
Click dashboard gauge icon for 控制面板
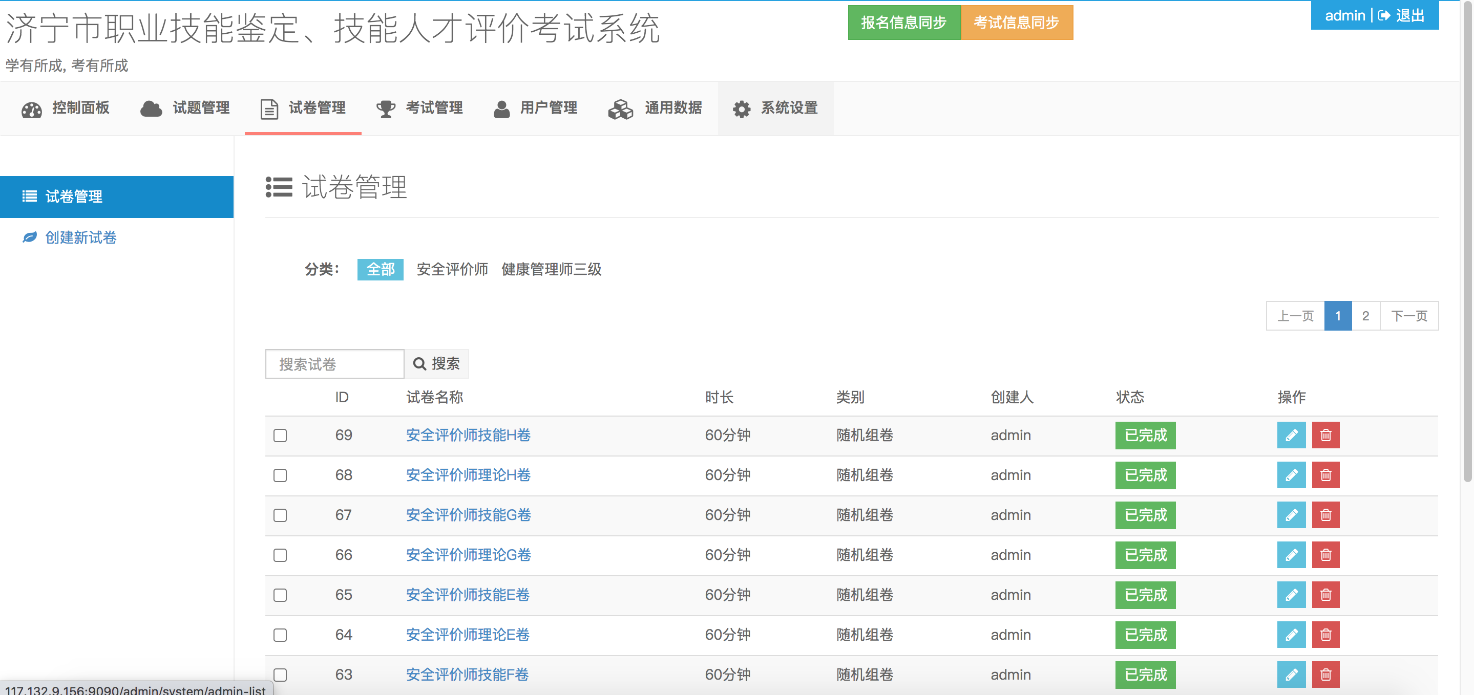[x=31, y=109]
